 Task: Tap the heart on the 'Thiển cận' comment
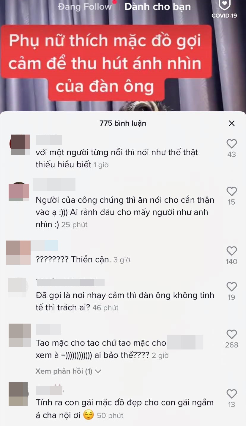tap(231, 251)
